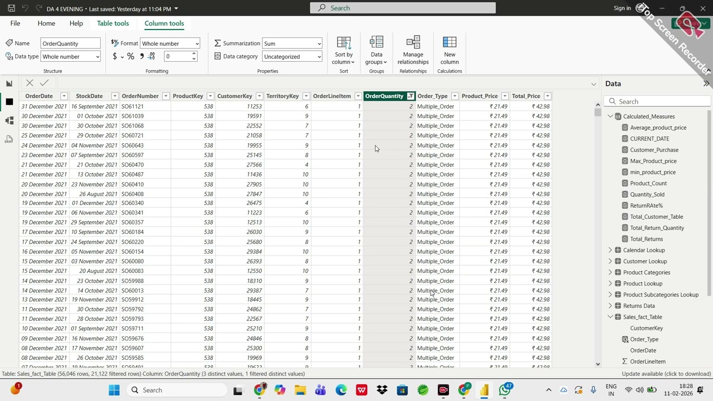
Task: Expand the Calendar Lookup table
Action: 610,250
